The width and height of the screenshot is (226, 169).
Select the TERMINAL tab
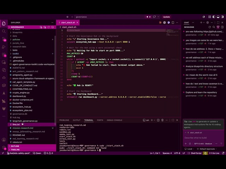(x=89, y=120)
